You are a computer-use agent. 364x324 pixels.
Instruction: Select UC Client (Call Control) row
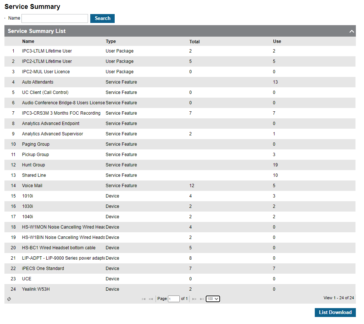180,92
